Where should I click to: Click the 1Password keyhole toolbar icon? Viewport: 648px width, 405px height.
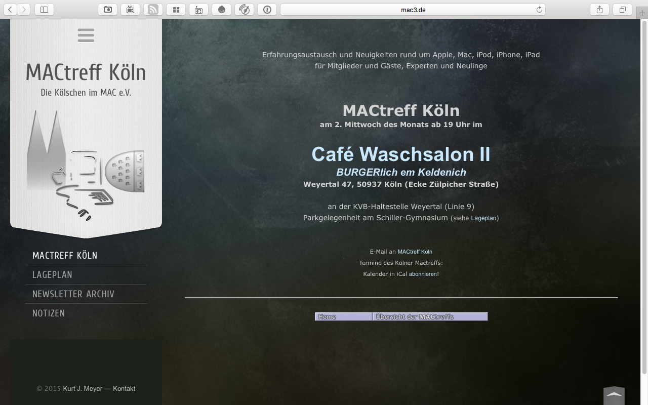[x=267, y=10]
